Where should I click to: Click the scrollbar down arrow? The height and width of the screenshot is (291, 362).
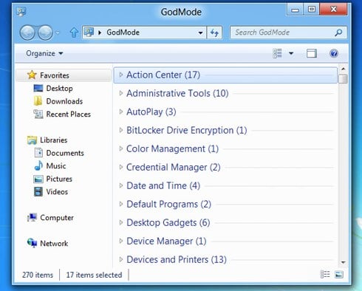[x=343, y=262]
